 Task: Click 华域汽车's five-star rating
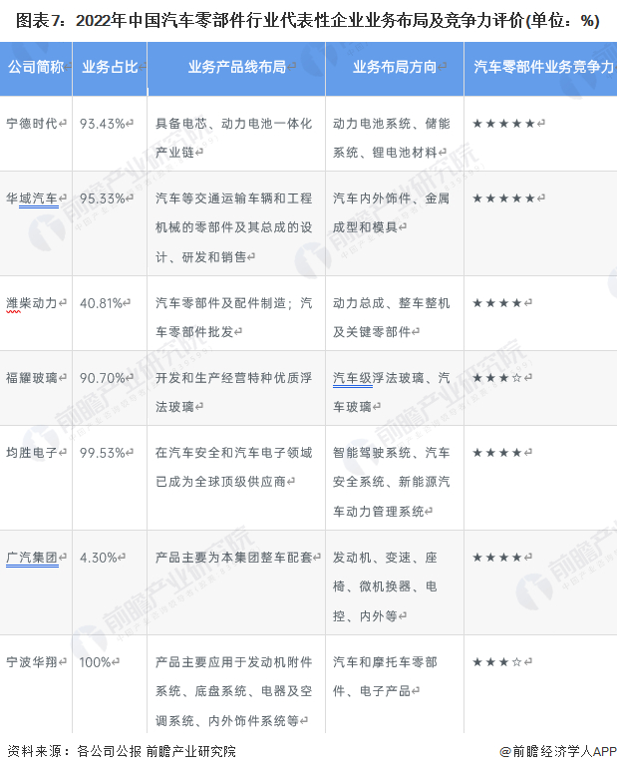(x=503, y=198)
